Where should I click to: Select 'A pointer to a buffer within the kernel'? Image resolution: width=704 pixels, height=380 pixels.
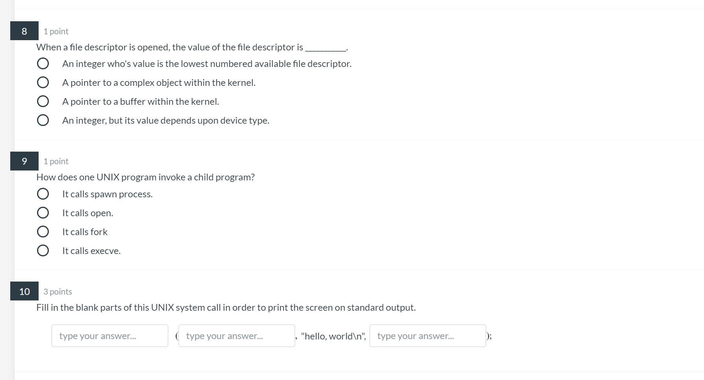coord(43,101)
